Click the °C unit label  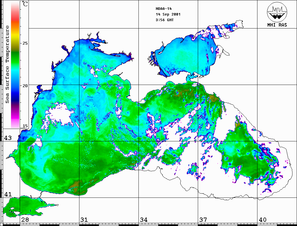coord(25,4)
